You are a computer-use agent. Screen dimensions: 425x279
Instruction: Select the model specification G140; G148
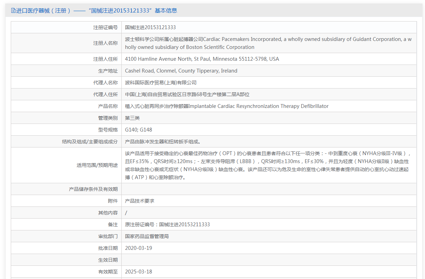click(x=138, y=130)
